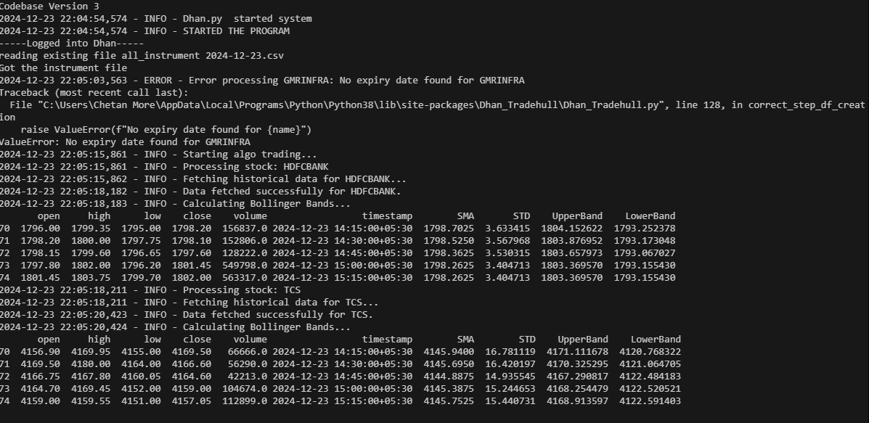869x423 pixels.
Task: Click TCS STD value 16.781119
Action: point(510,352)
